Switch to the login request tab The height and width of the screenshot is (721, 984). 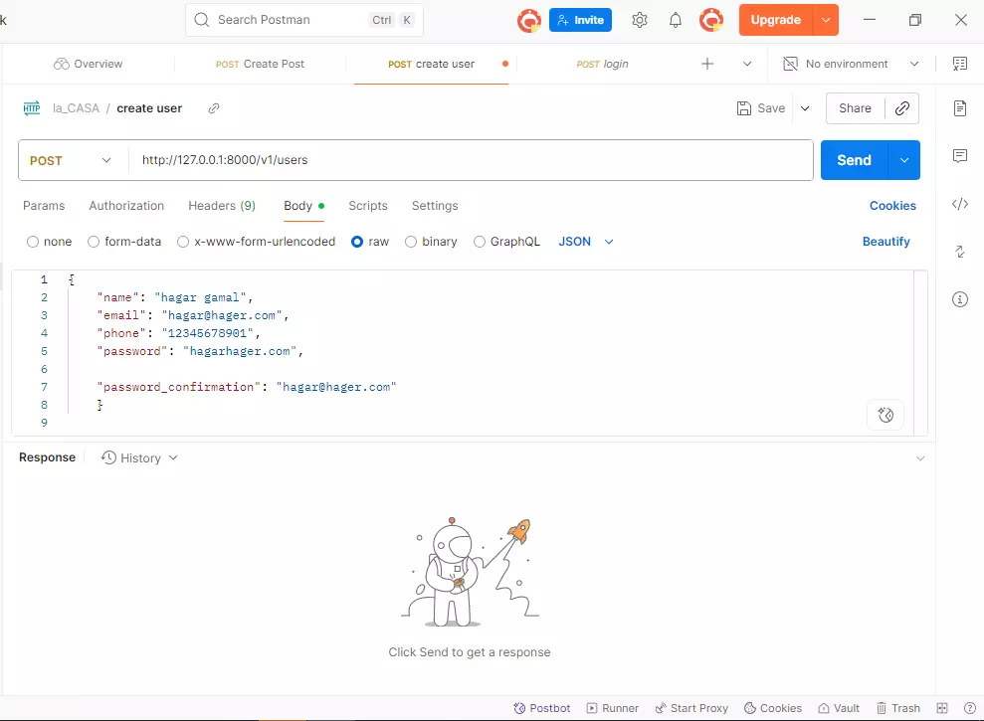tap(602, 63)
